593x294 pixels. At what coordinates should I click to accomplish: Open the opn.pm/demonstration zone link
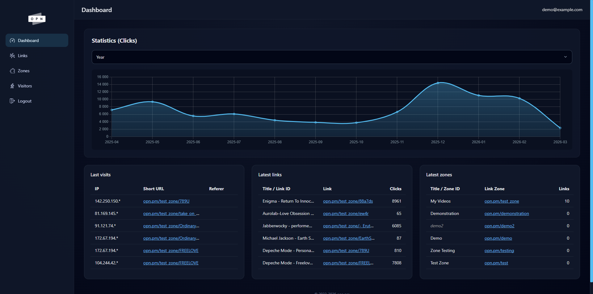pos(507,213)
